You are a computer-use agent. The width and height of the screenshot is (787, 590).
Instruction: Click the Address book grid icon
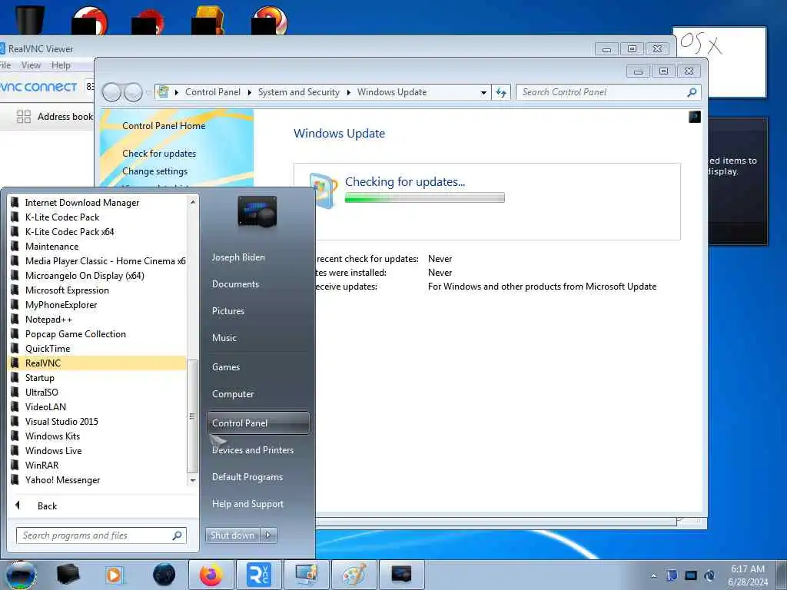tap(24, 117)
